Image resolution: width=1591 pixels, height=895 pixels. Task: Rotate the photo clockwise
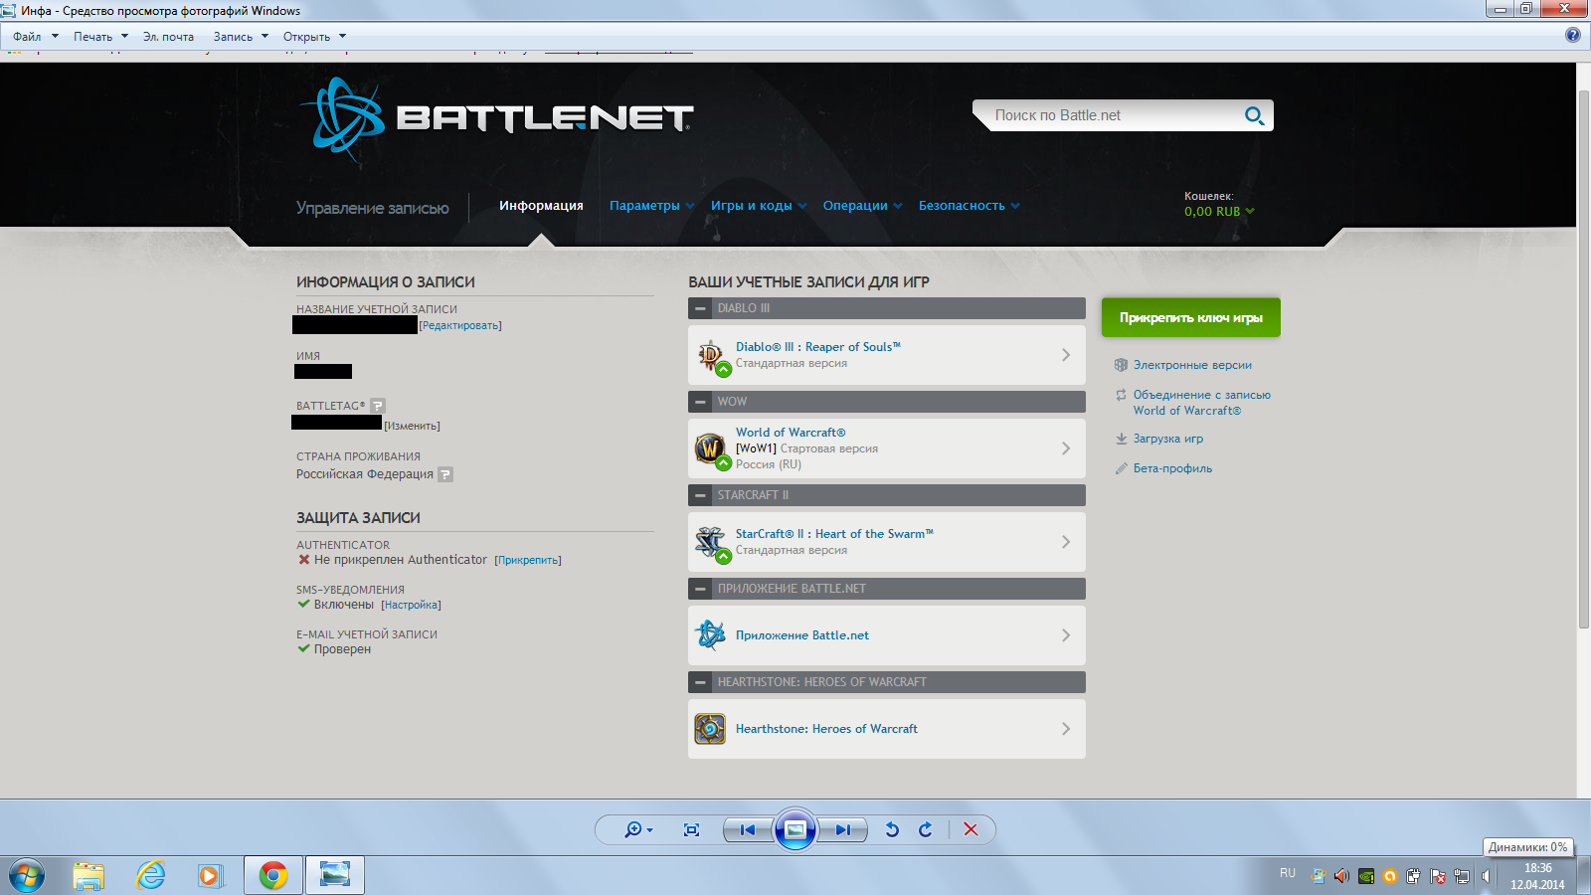926,829
